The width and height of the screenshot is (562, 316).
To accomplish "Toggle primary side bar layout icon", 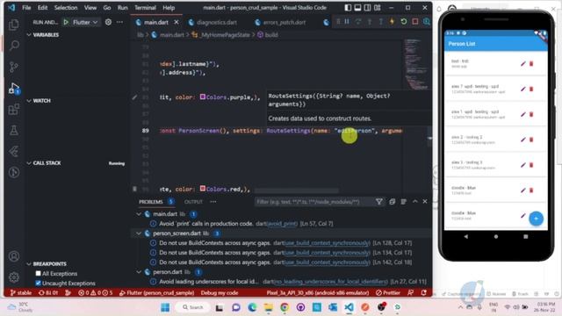I will (348, 8).
